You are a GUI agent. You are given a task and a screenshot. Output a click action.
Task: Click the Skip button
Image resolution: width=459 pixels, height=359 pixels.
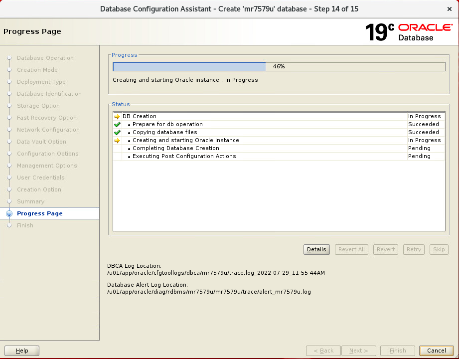click(x=439, y=249)
